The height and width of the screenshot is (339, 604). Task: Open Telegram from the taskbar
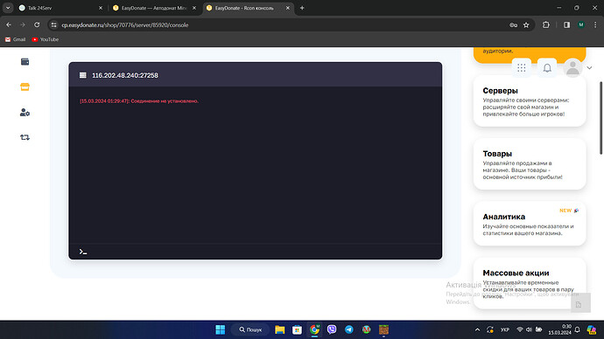349,329
